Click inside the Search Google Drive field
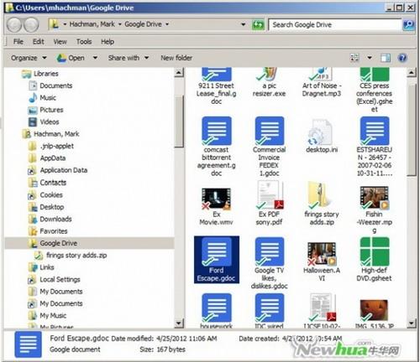 [335, 25]
